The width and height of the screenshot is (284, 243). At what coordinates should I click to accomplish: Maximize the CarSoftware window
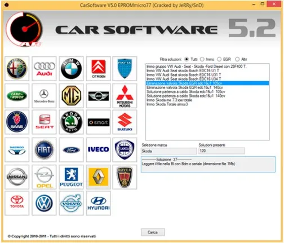click(263, 4)
